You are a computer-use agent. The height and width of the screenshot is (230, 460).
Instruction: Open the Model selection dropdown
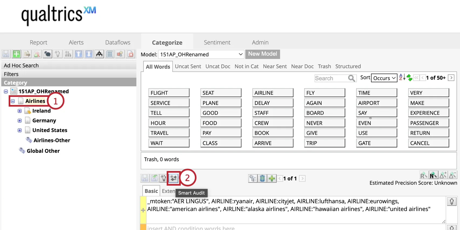point(201,54)
